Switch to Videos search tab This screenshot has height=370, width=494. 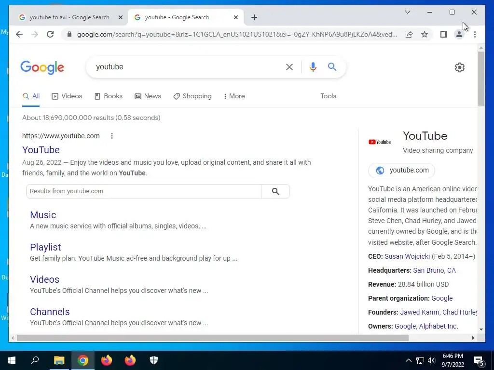pos(67,96)
